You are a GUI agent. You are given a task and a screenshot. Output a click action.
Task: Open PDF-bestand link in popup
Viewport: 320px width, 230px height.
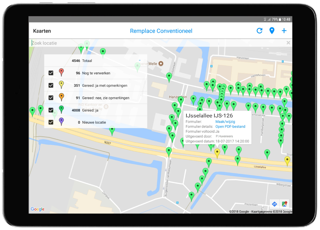(230, 126)
